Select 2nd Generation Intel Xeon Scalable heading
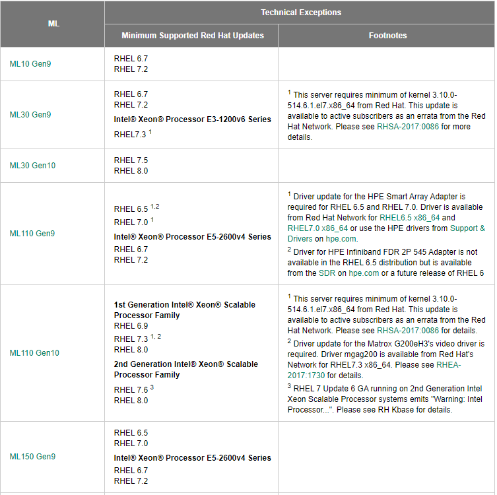497x495 pixels. click(185, 369)
